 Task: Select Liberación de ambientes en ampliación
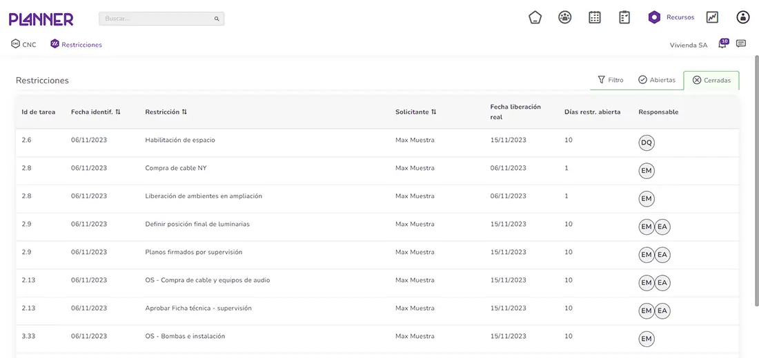tap(204, 196)
